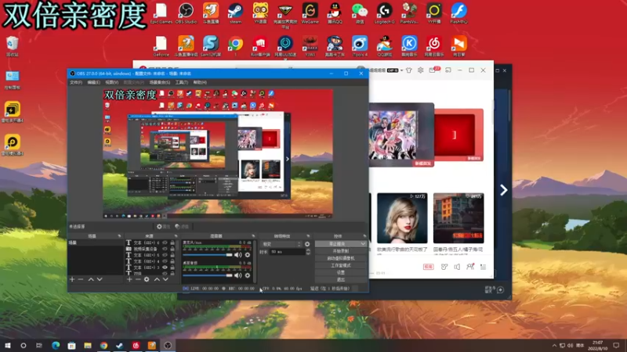Toggle visibility of 文本 (GDI+) 5 source
Viewport: 627px width, 352px height.
point(165,255)
